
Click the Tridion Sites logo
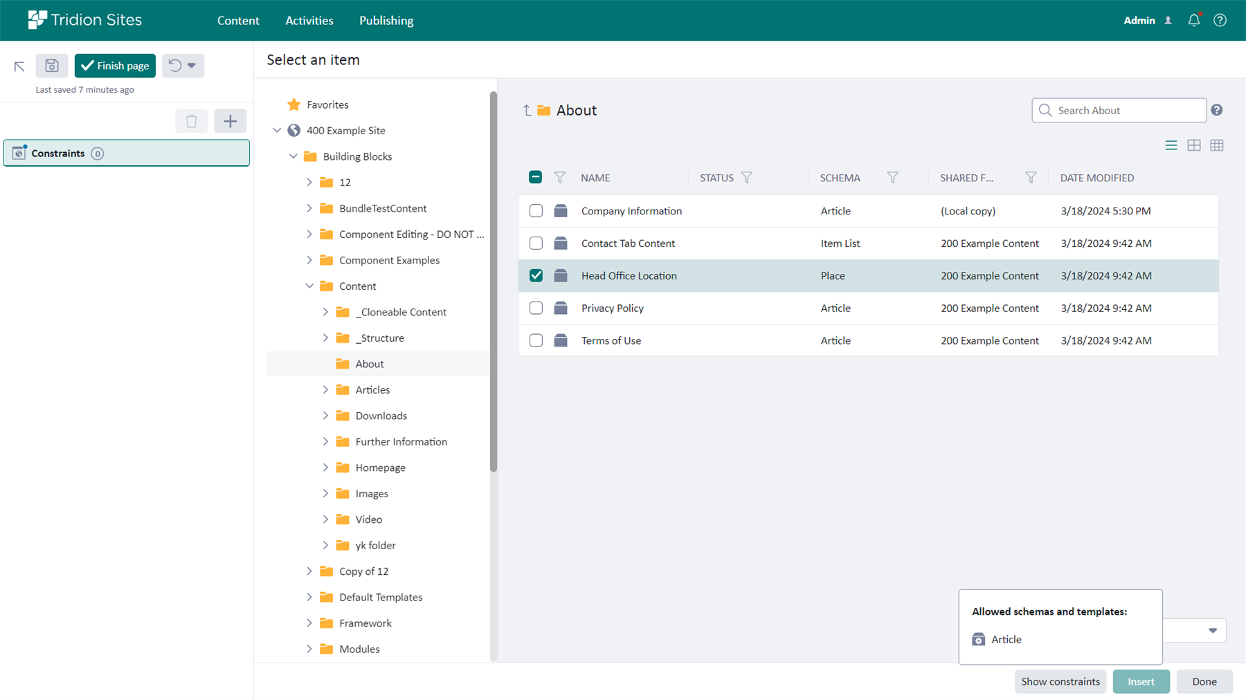point(84,20)
